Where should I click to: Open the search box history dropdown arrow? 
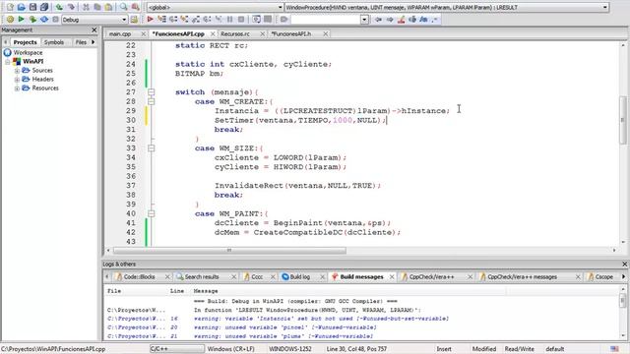click(x=364, y=20)
